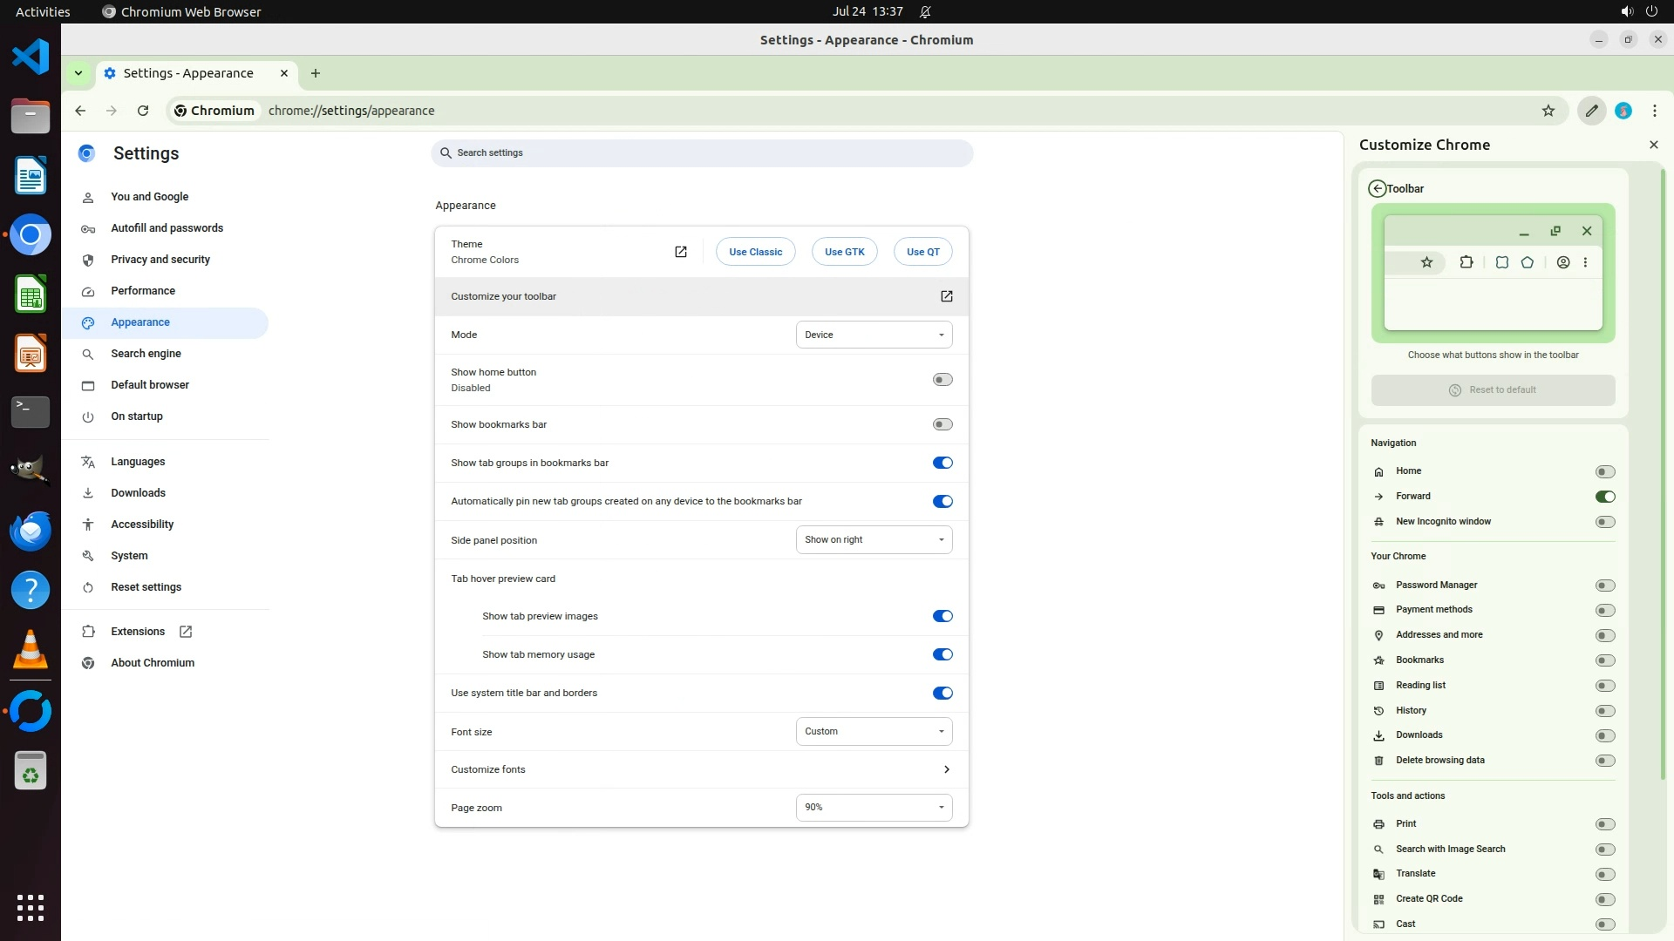This screenshot has height=941, width=1674.
Task: Click the back arrow in Toolbar panel
Action: (x=1377, y=188)
